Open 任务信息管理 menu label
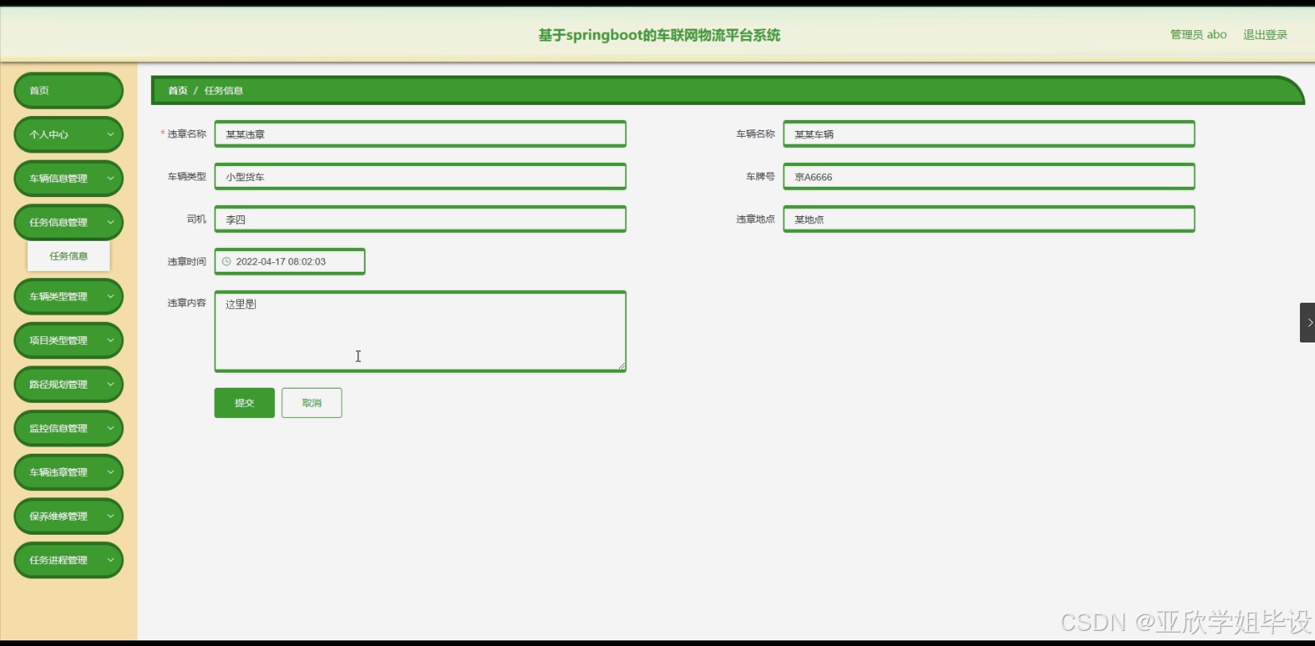 coord(58,222)
